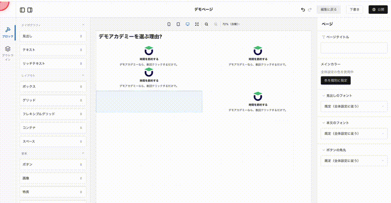This screenshot has height=203, width=391.
Task: Select the コンテナ block
Action: (53, 127)
